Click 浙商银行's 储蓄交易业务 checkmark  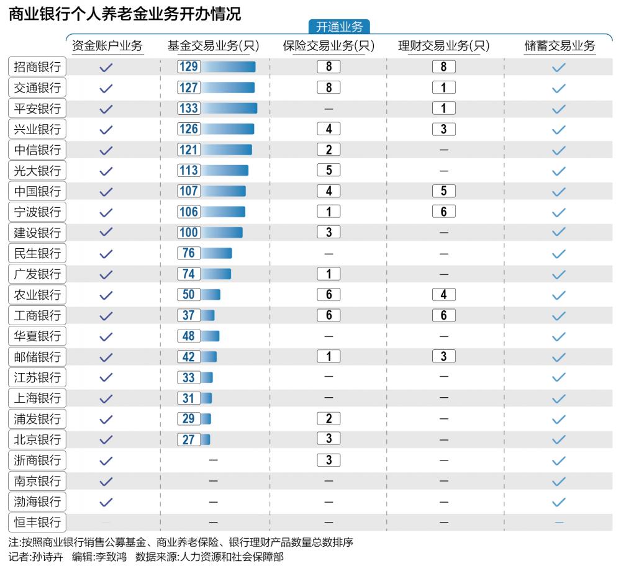559,460
